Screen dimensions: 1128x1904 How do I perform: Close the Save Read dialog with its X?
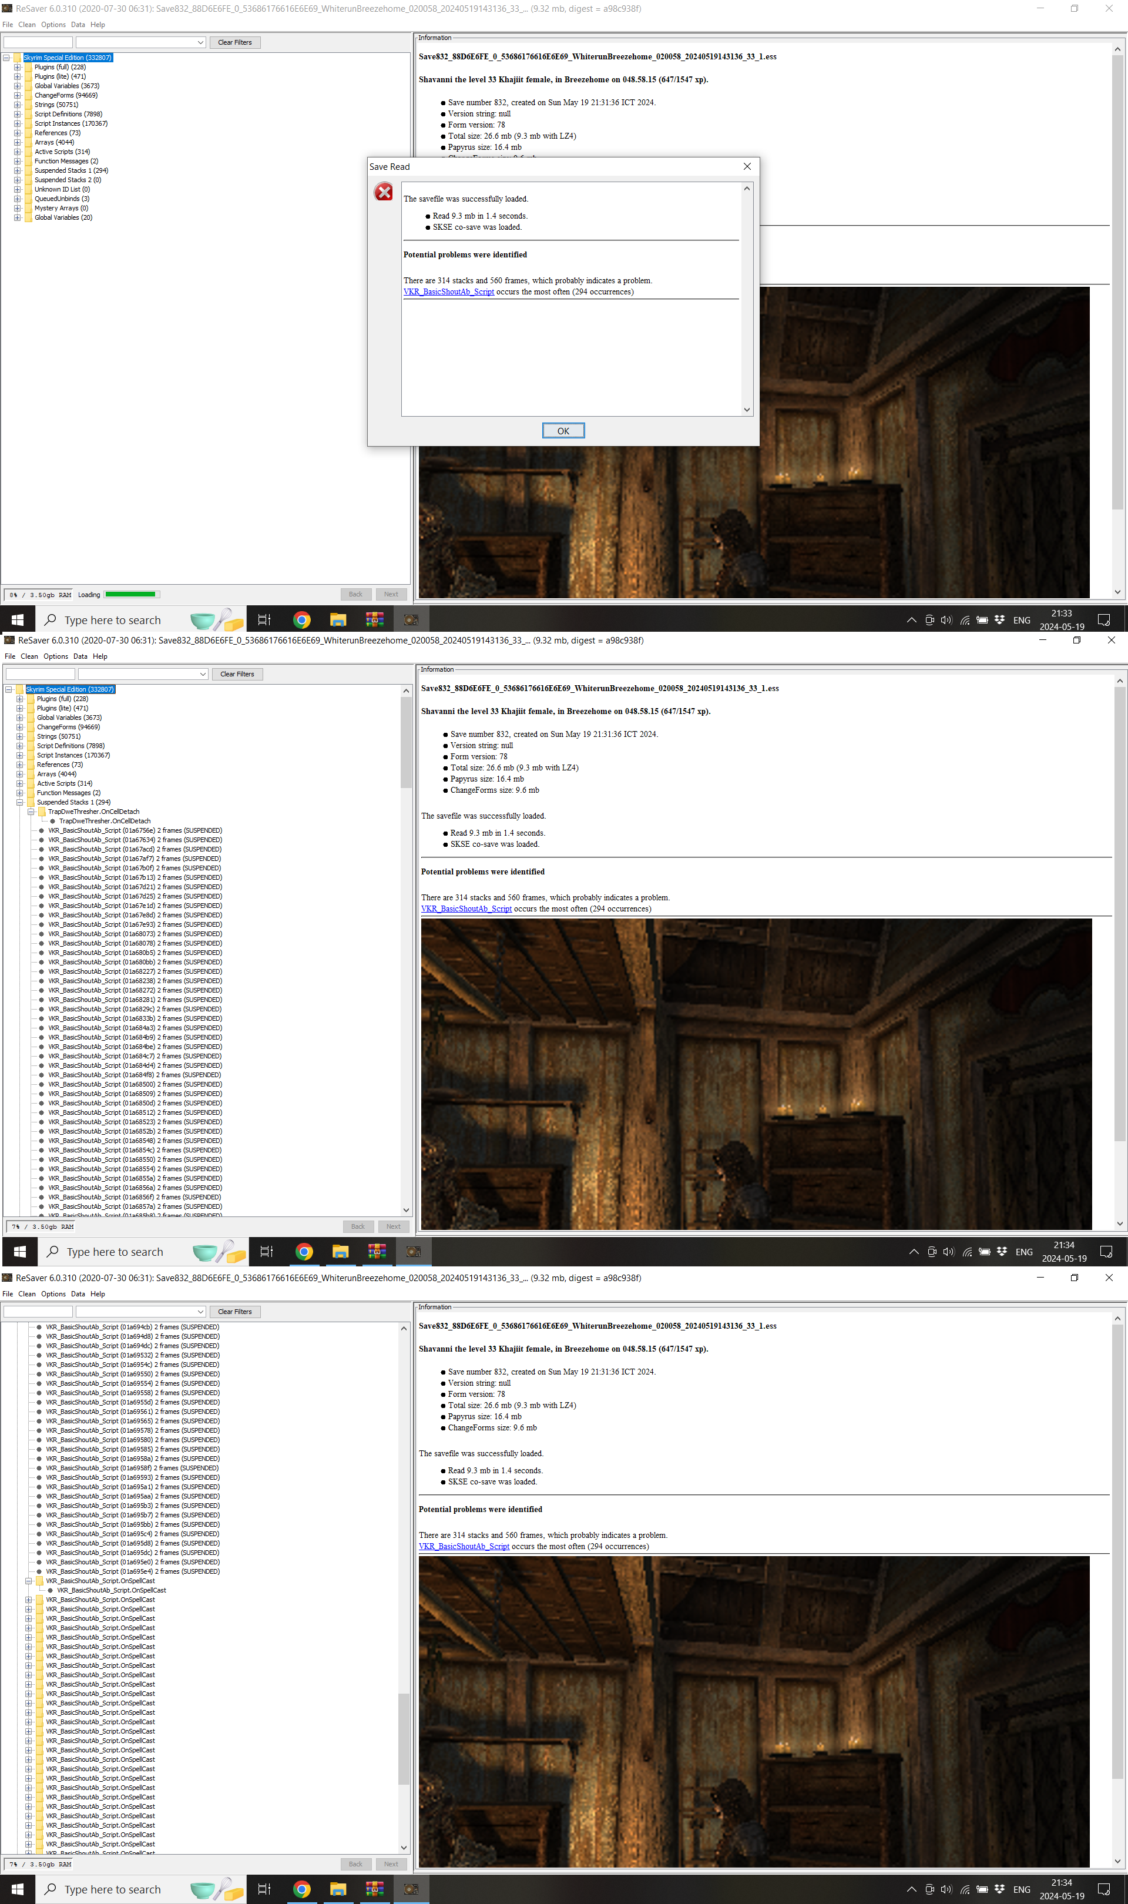pyautogui.click(x=747, y=166)
